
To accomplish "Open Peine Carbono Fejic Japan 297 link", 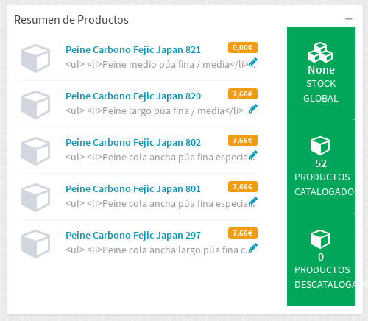I will (133, 236).
